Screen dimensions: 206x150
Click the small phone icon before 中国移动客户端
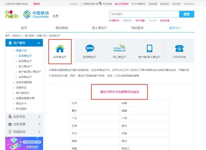81,4
